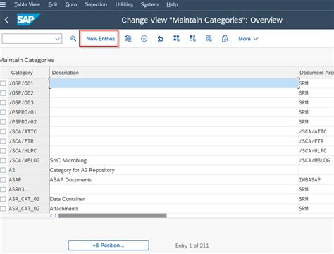Viewport: 334px width, 254px height.
Task: Click the SAP logo
Action: (x=28, y=20)
